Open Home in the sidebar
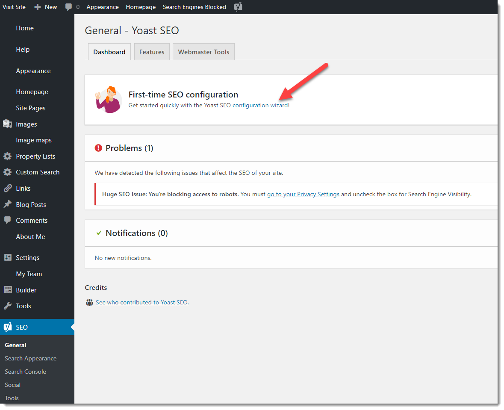504x410 pixels. [25, 28]
